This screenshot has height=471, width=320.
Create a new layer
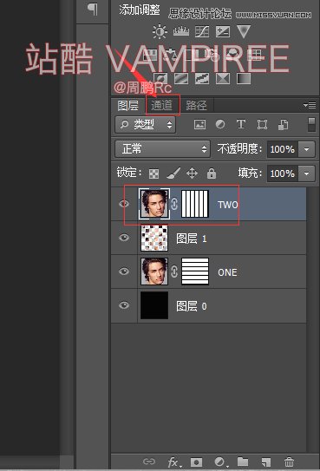pyautogui.click(x=266, y=461)
